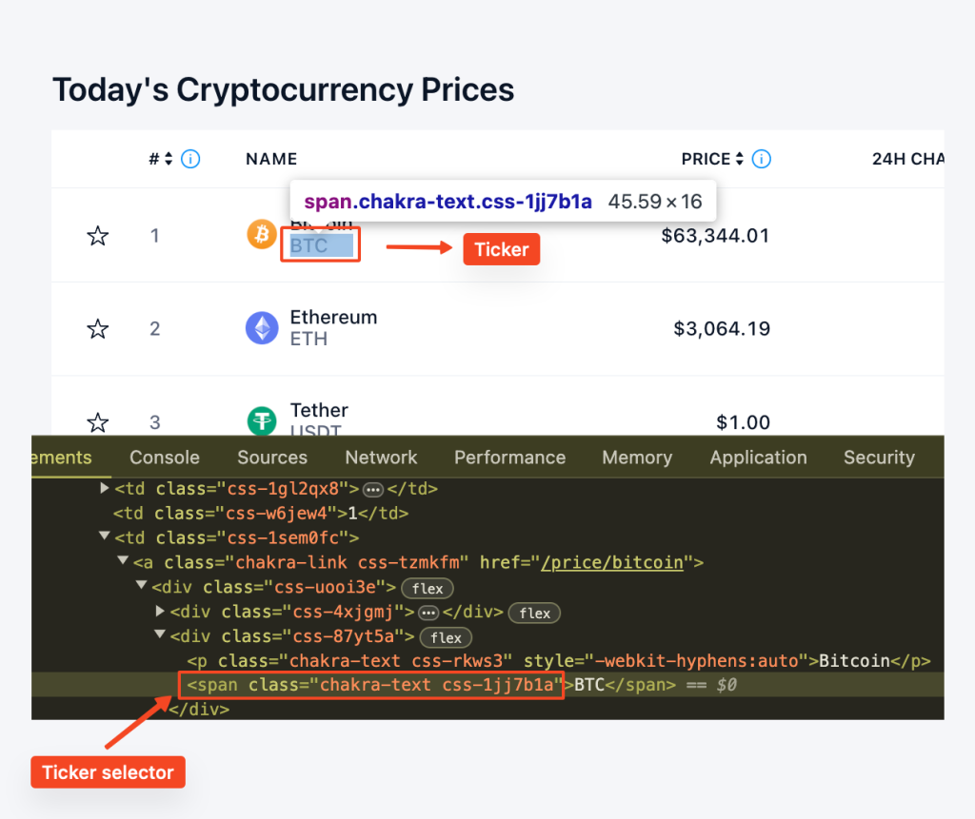The image size is (975, 819).
Task: Follow the /price/bitcoin href link
Action: pos(612,562)
